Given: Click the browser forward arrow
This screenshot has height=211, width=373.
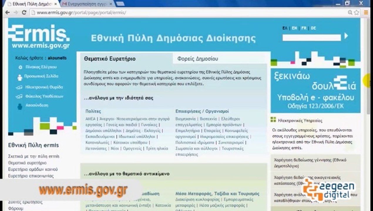Looking at the screenshot, I should (x=16, y=13).
